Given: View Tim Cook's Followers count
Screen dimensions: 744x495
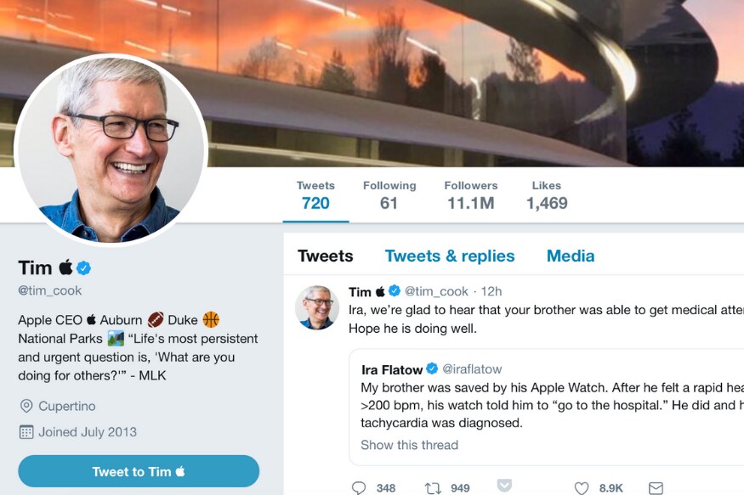Looking at the screenshot, I should 471,194.
